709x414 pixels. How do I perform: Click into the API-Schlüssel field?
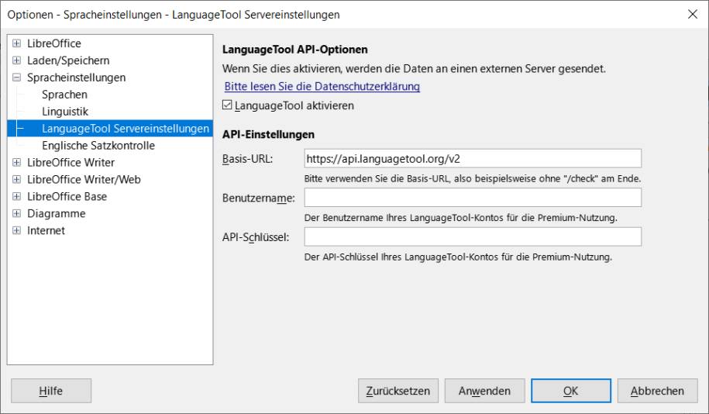point(473,236)
